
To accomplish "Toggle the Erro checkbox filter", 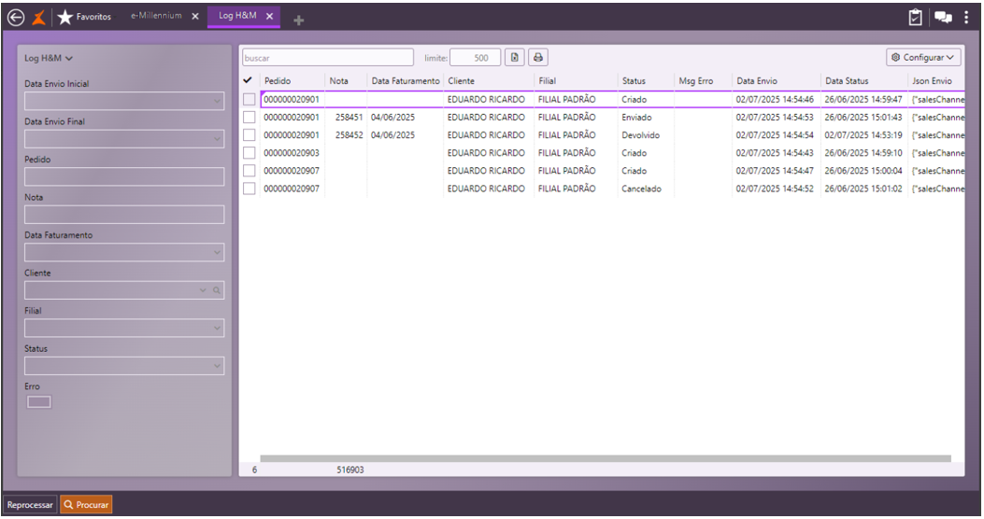I will (39, 401).
